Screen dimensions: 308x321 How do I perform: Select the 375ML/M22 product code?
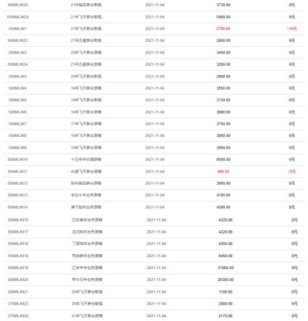(x=18, y=304)
